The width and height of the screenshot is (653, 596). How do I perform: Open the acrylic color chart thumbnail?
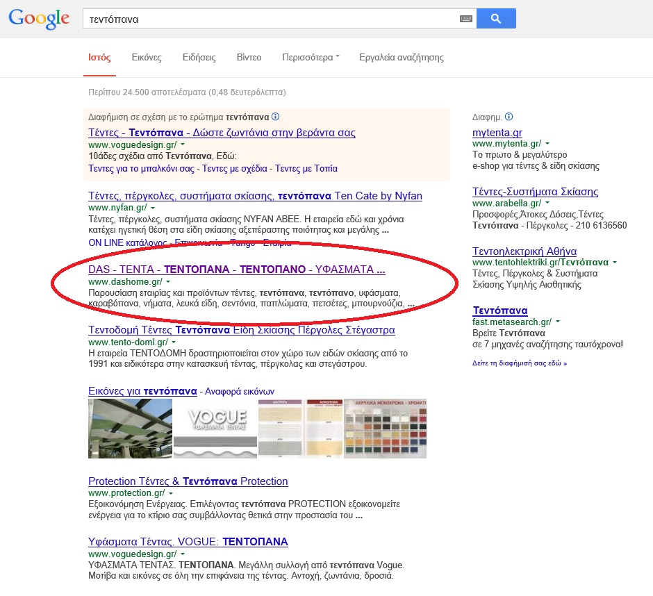(x=386, y=429)
